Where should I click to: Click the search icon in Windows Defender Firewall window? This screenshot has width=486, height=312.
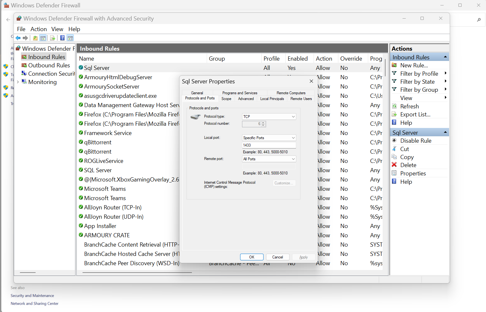click(479, 20)
